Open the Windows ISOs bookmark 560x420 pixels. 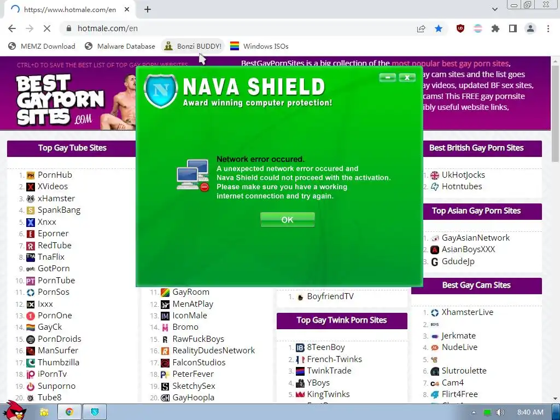click(259, 46)
